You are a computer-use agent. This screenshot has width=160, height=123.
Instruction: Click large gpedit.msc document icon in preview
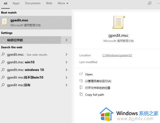click(x=118, y=22)
